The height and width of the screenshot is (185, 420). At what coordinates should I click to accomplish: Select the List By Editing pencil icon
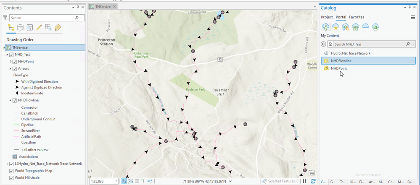(x=39, y=27)
